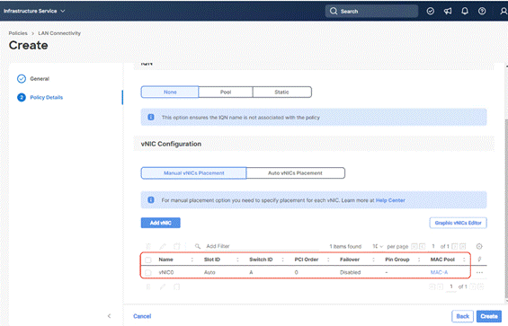This screenshot has height=326, width=508.
Task: Click the info icon in manual placement notice
Action: click(x=151, y=200)
